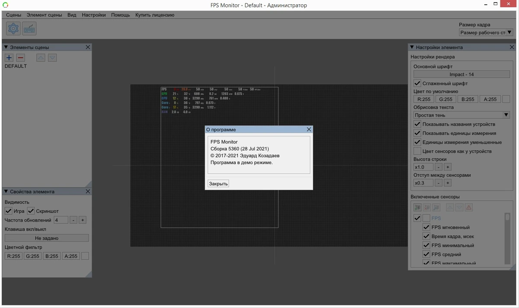Viewport: 519px width, 308px height.
Task: Open the Купить лицензию menu
Action: coord(155,15)
